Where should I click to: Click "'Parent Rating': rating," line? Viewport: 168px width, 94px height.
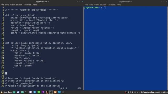click(x=29, y=61)
